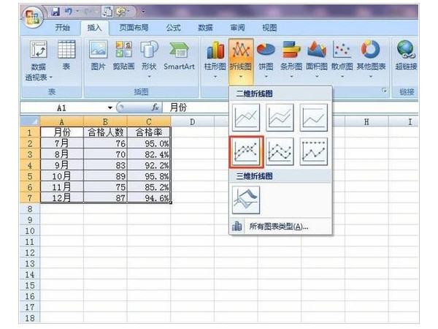Expand the 数据透视表 dropdown arrow
Viewport: 438px width, 329px height.
(51, 77)
